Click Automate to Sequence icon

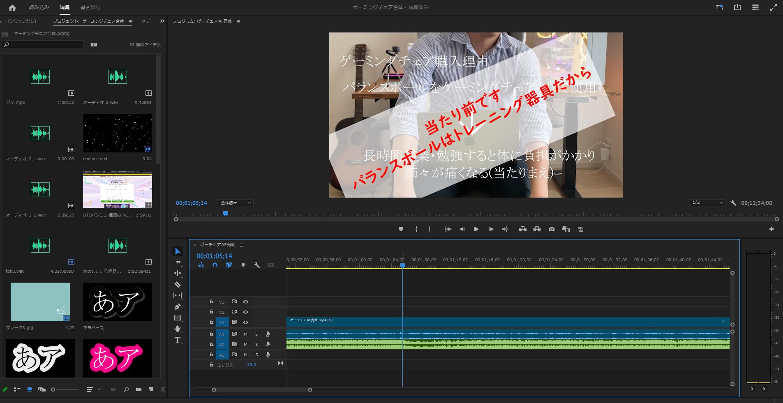(x=114, y=389)
